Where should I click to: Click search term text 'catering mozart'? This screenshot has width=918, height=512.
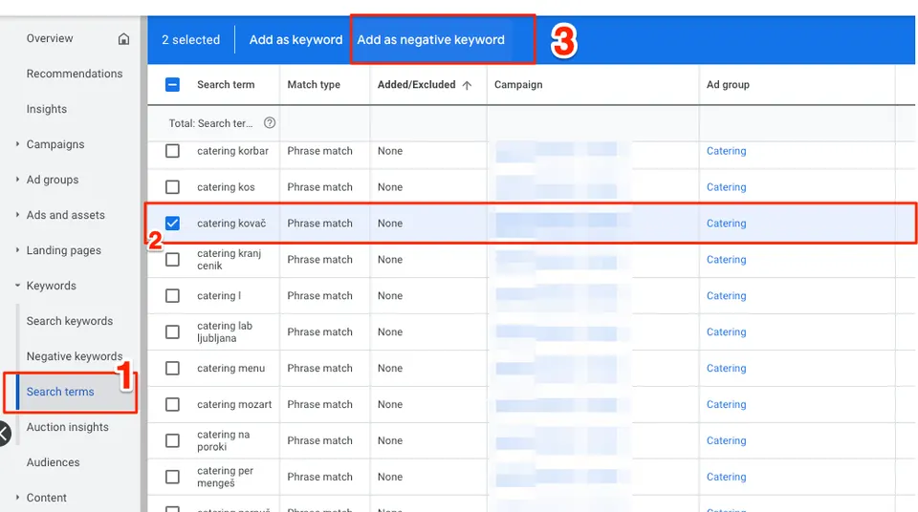[x=234, y=405]
